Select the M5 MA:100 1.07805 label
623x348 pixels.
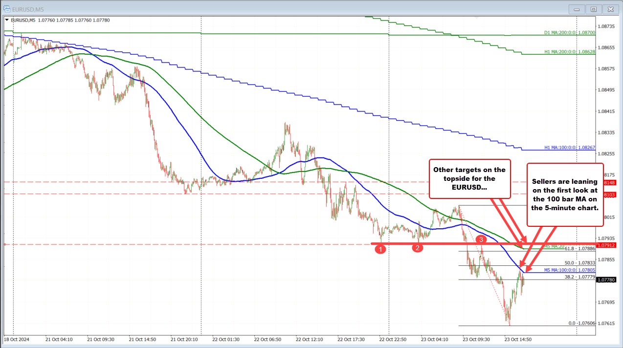[x=569, y=269]
